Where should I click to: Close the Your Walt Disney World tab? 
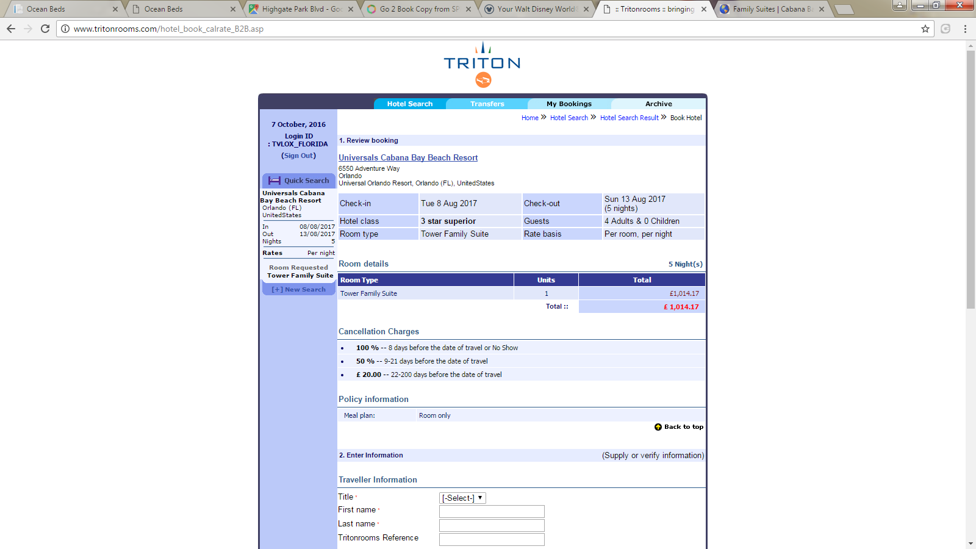(x=586, y=9)
